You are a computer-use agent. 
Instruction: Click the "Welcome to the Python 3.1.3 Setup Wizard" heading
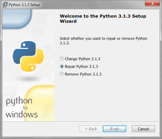[103, 19]
